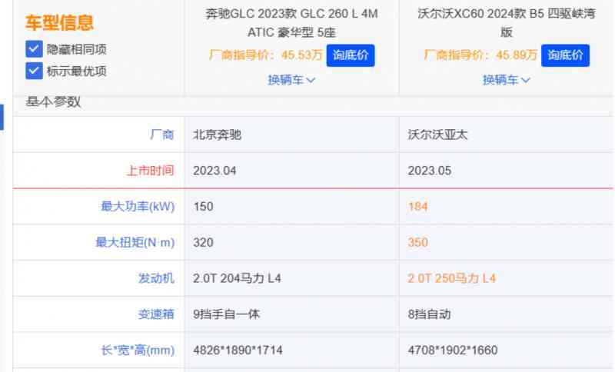Click the 基本参数 section header
Image resolution: width=615 pixels, height=372 pixels.
(53, 102)
